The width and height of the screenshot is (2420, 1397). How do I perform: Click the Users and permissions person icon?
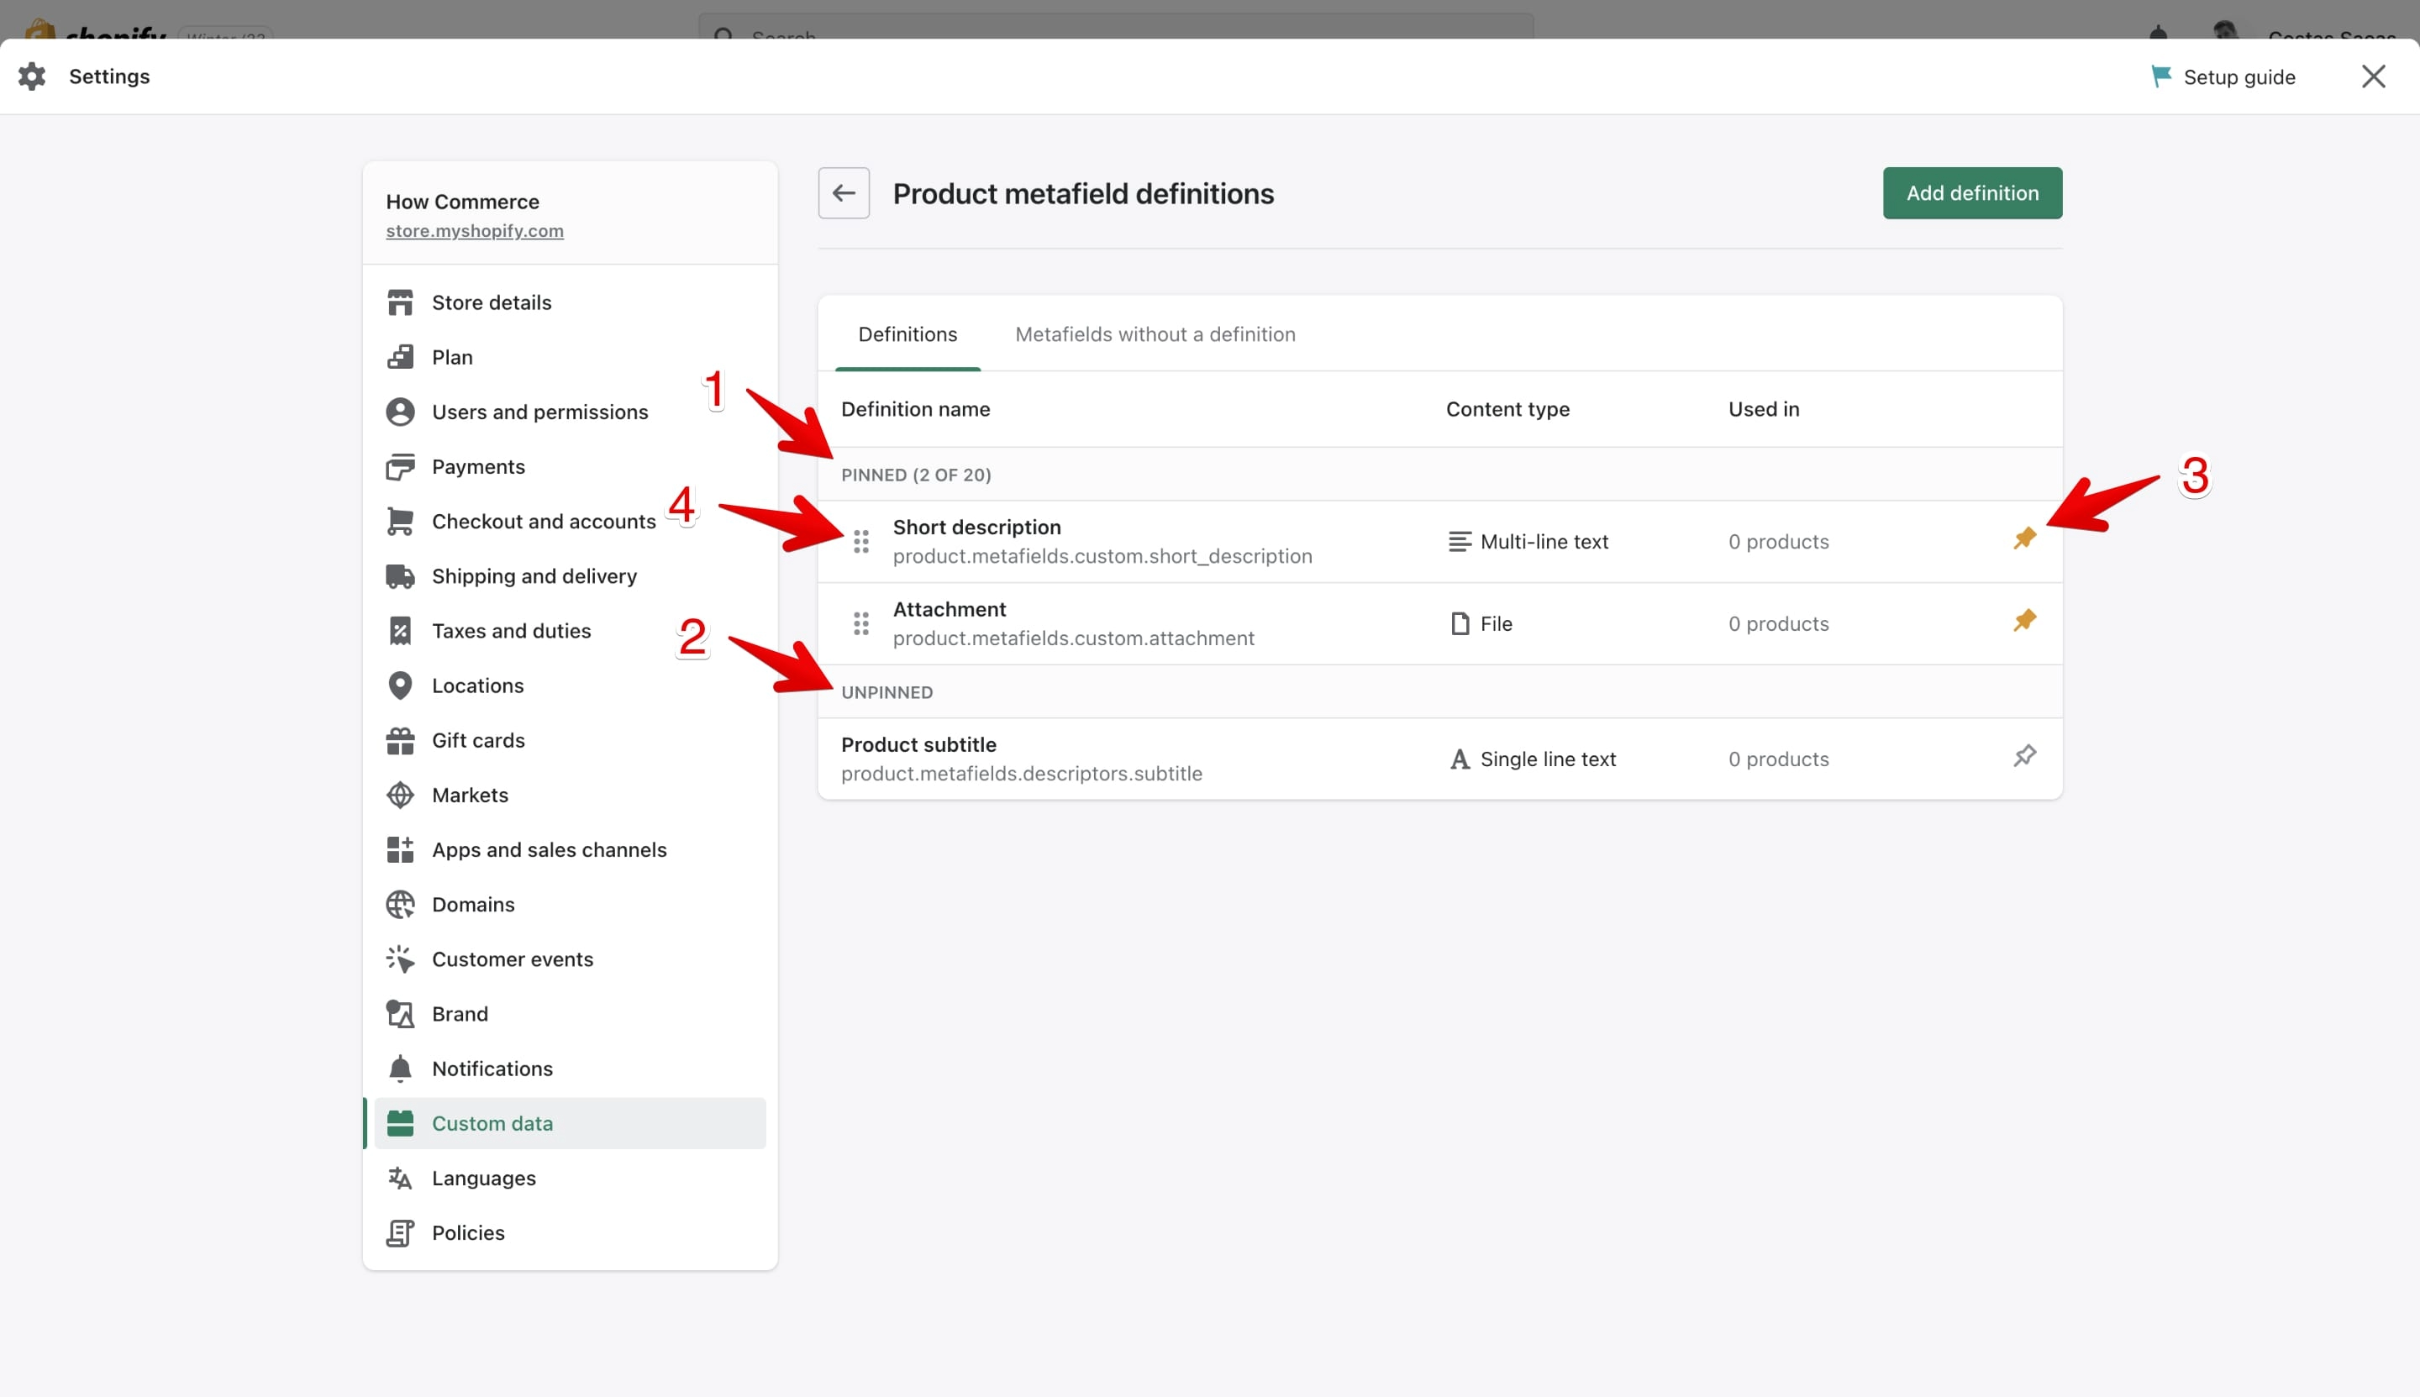click(x=400, y=412)
